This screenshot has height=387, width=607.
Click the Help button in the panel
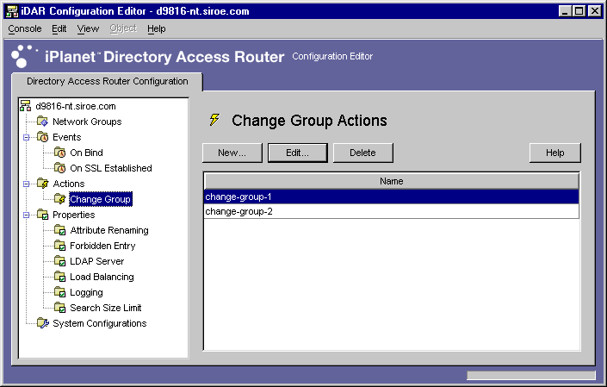[x=554, y=153]
